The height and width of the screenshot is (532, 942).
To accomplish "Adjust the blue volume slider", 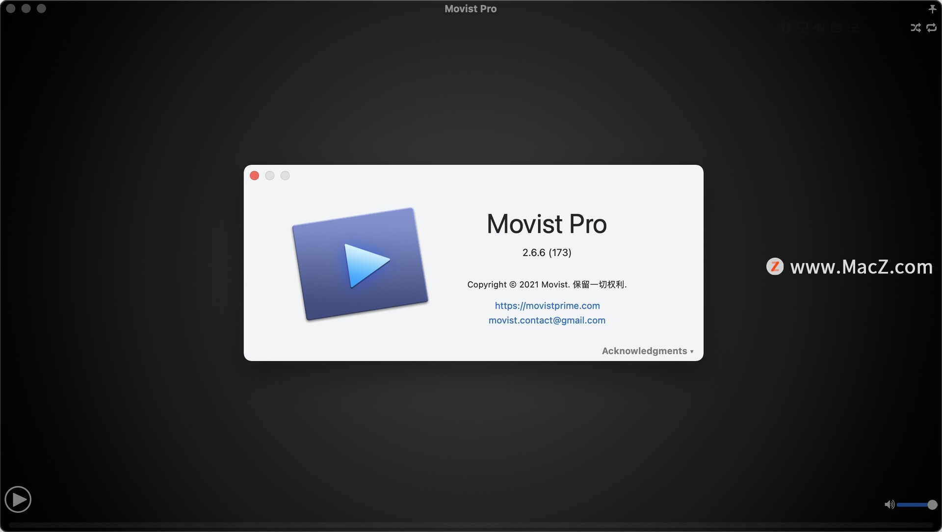I will tap(917, 505).
